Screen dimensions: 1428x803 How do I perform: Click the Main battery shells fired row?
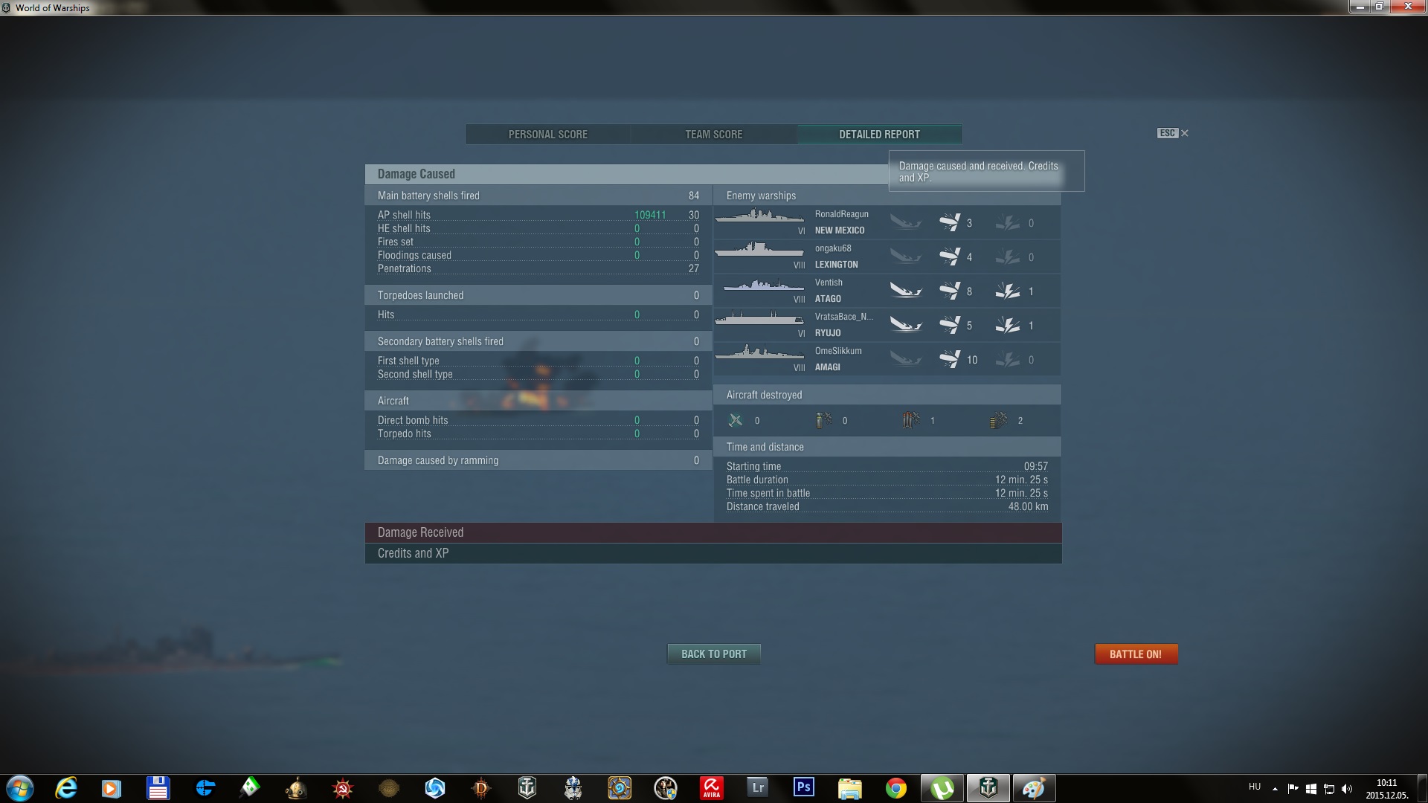(x=538, y=196)
